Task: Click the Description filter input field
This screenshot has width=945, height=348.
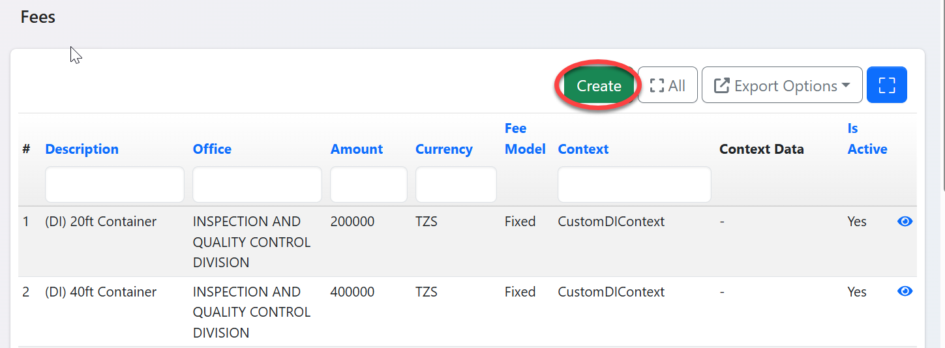Action: [115, 184]
